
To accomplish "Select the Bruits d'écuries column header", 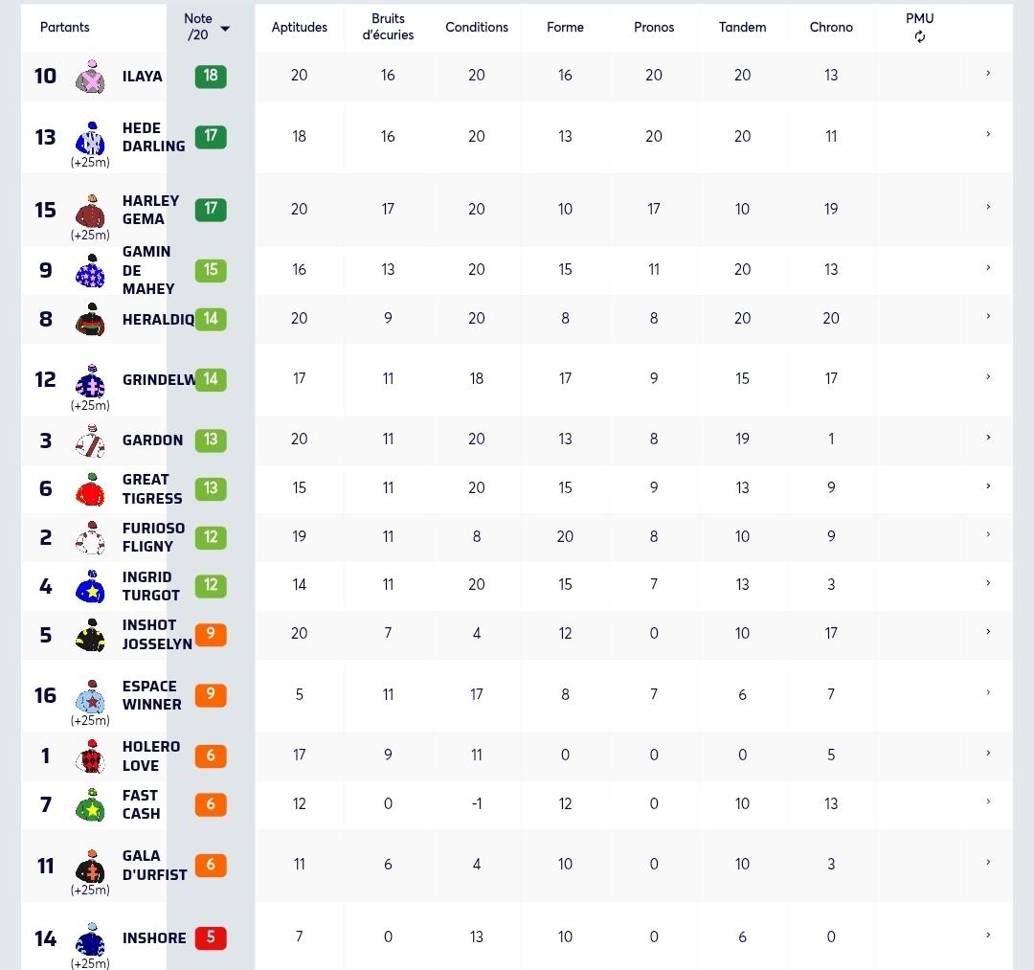I will (388, 27).
